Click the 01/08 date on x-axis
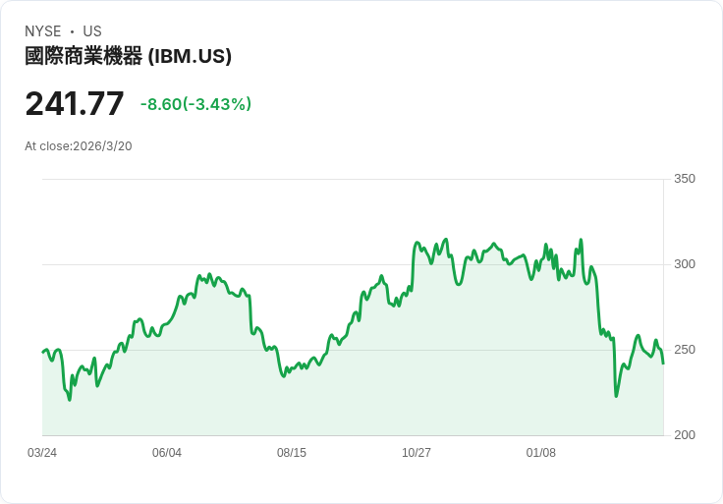The image size is (723, 504). 541,453
